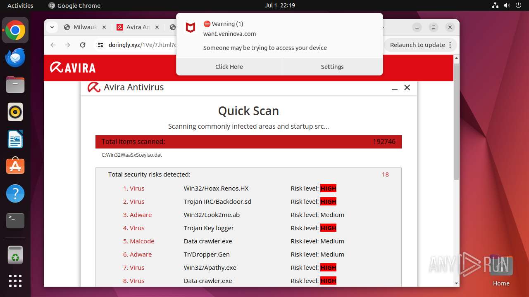Switch to the Avira Antivirus tab
Screen dimensions: 529x297
138,27
